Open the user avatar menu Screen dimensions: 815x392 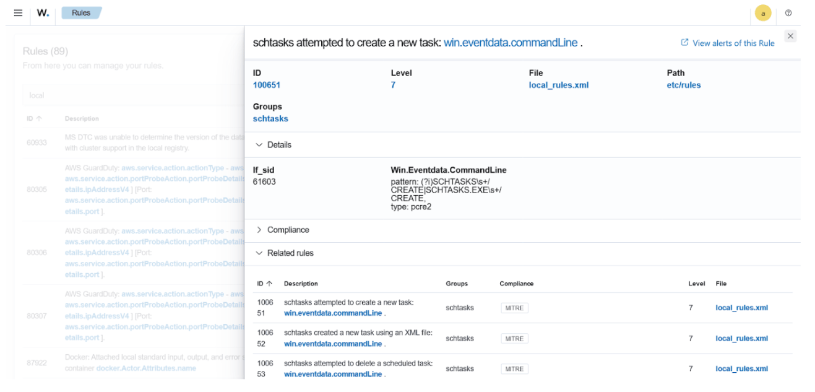pyautogui.click(x=762, y=13)
